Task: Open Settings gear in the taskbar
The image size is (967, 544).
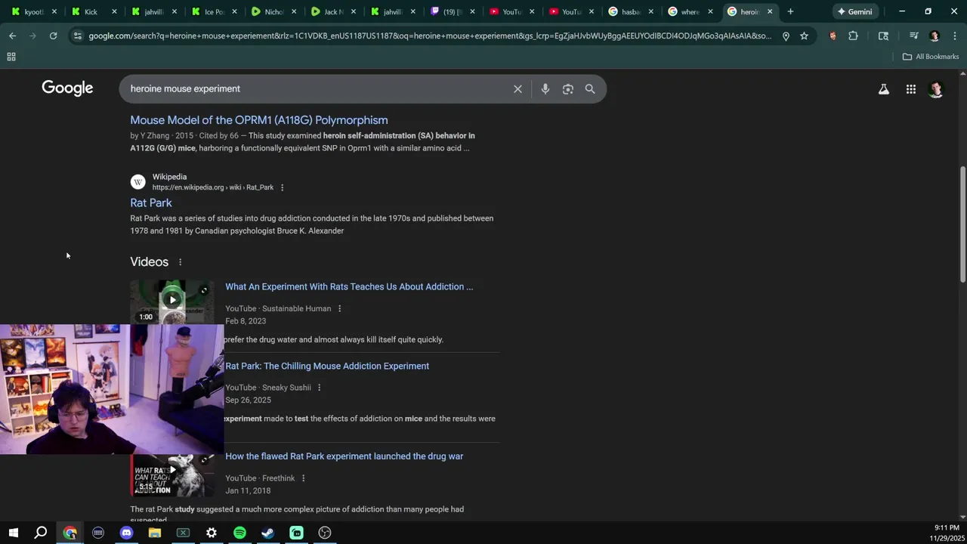Action: tap(212, 533)
